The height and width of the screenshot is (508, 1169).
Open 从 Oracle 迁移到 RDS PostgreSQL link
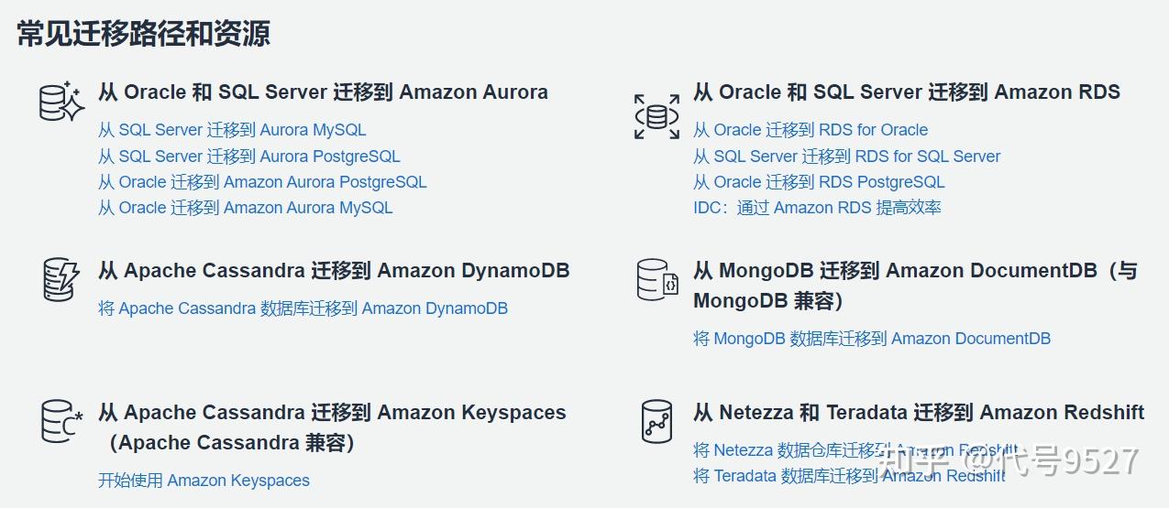pyautogui.click(x=819, y=182)
